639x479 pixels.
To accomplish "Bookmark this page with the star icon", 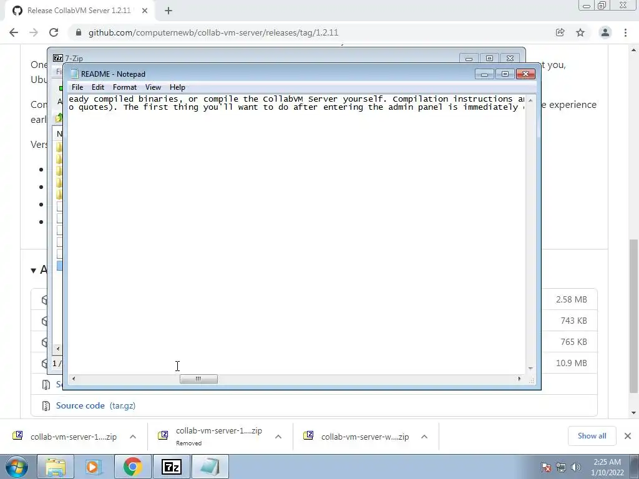I will [580, 32].
